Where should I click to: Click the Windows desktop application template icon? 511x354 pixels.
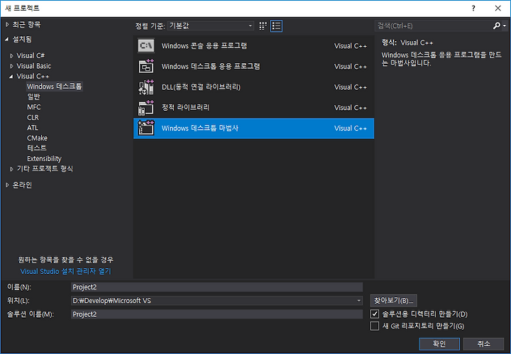click(145, 67)
